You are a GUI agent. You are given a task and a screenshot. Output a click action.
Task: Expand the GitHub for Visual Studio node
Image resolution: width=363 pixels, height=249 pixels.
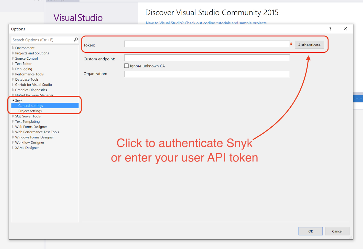pyautogui.click(x=13, y=84)
